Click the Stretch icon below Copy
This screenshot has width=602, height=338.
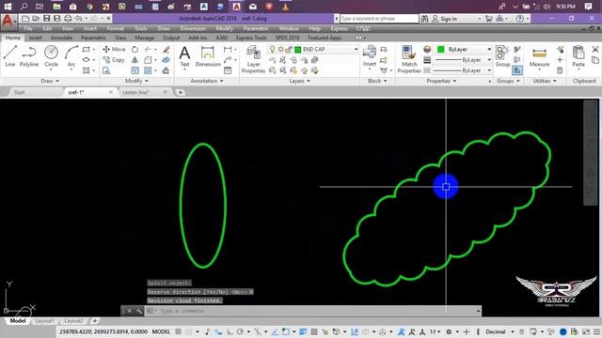coord(106,70)
